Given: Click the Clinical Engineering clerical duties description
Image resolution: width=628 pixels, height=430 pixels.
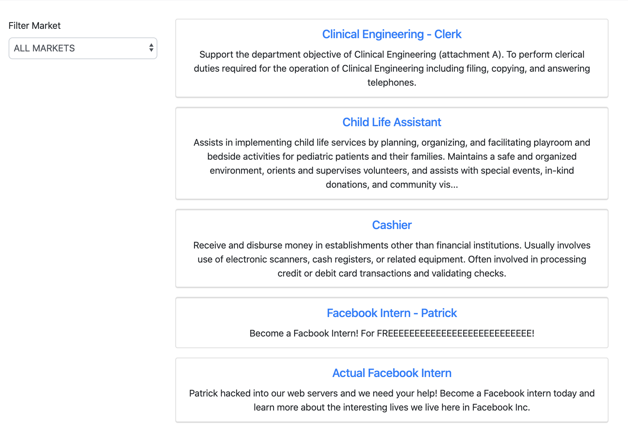Looking at the screenshot, I should point(392,68).
